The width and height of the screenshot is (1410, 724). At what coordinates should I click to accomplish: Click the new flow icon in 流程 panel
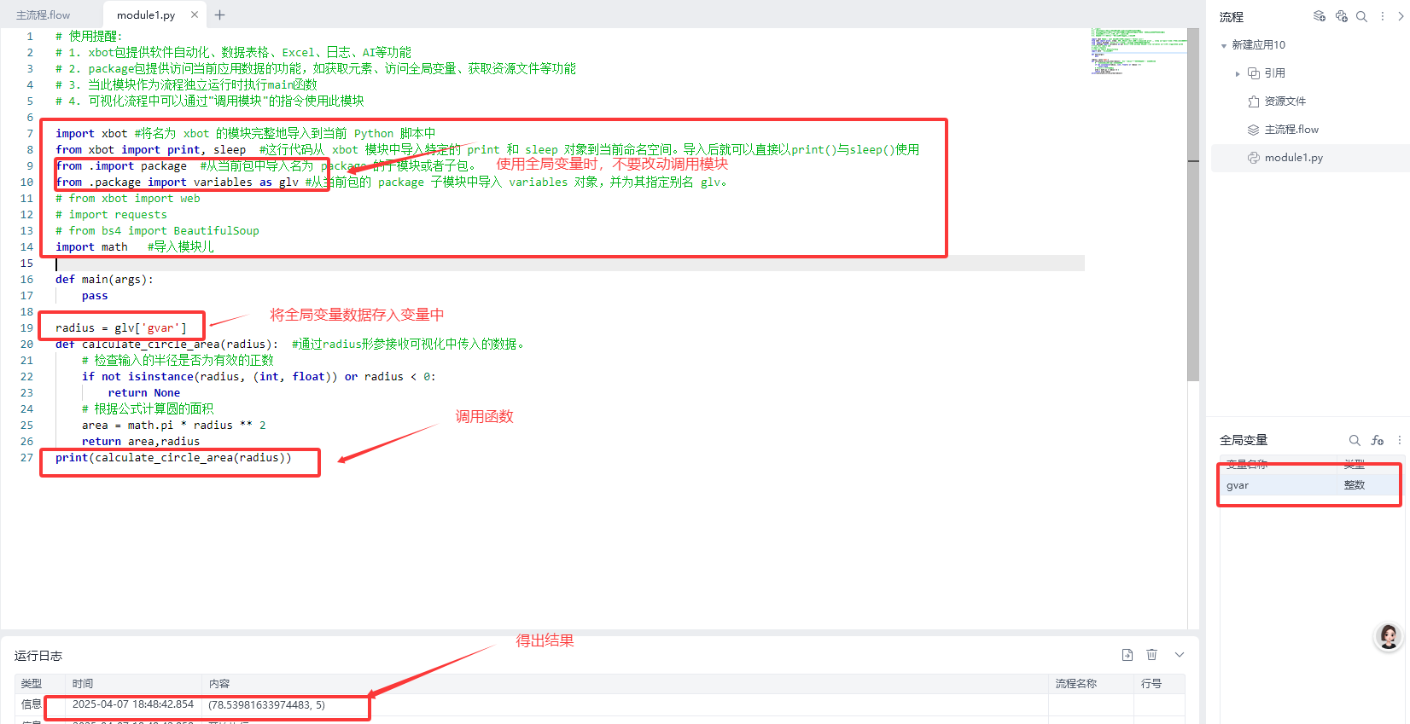1320,16
